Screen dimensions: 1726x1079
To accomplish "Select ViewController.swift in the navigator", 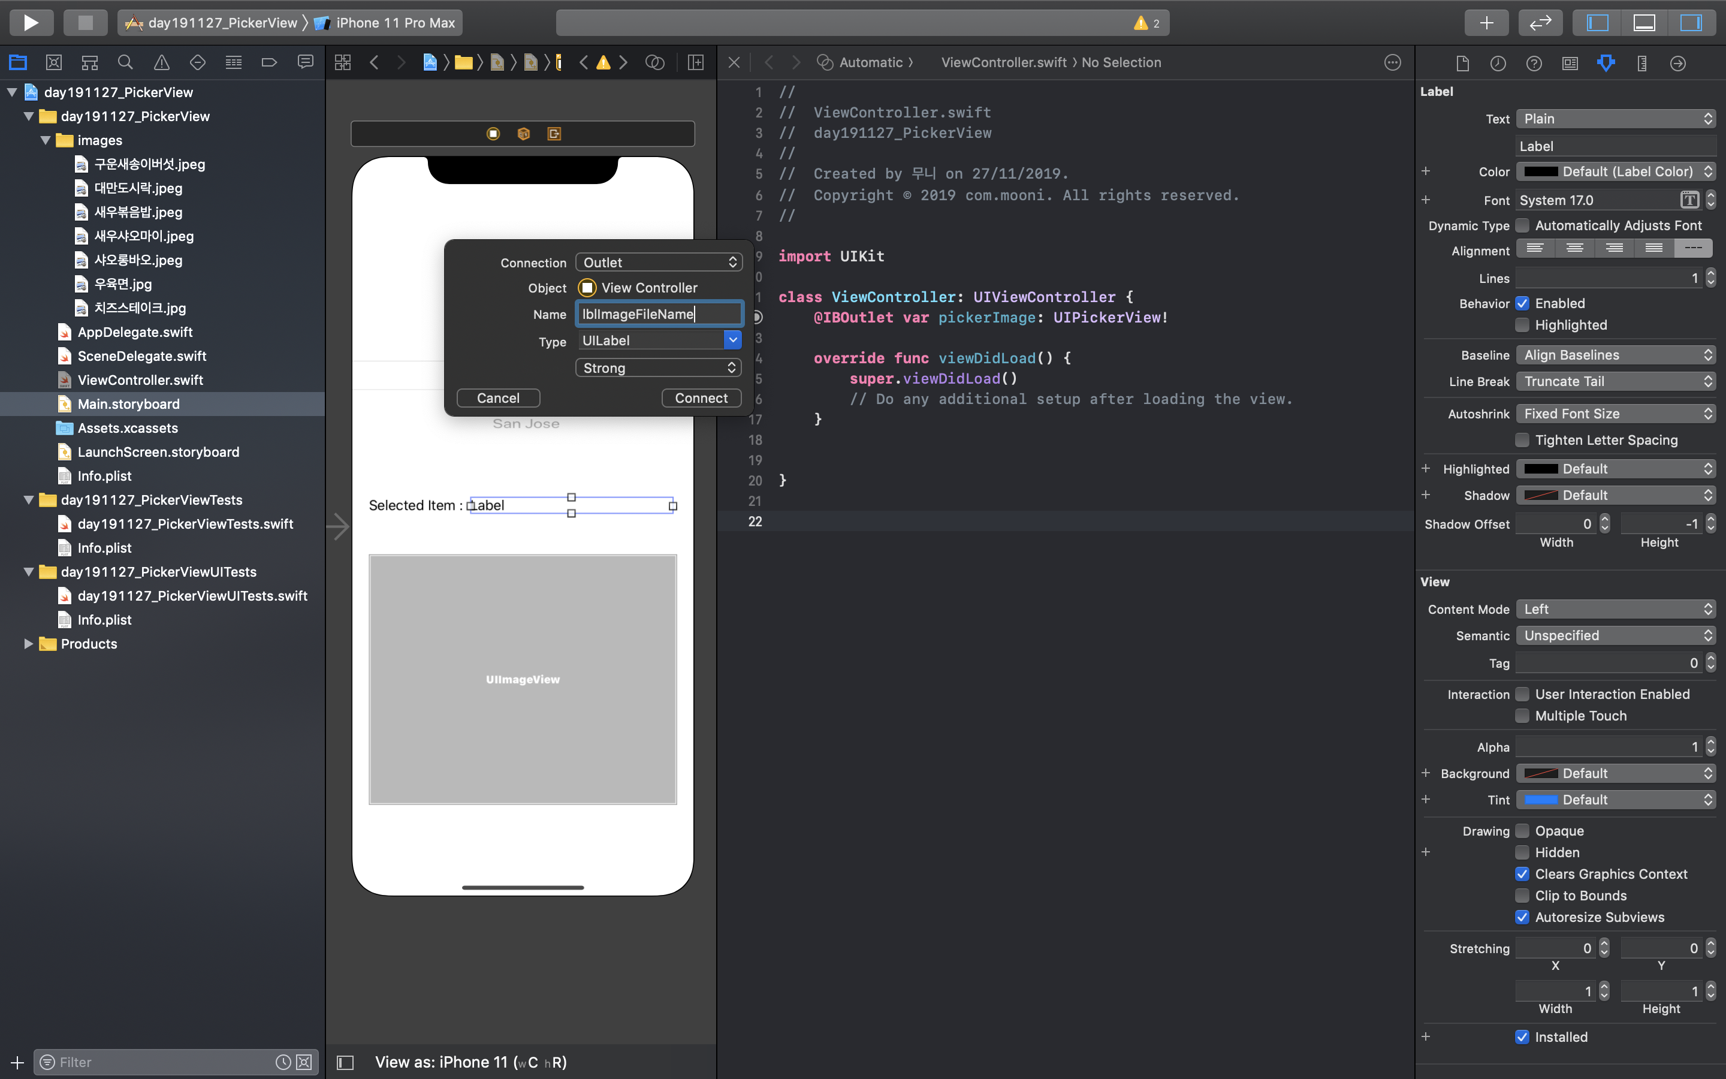I will click(140, 379).
